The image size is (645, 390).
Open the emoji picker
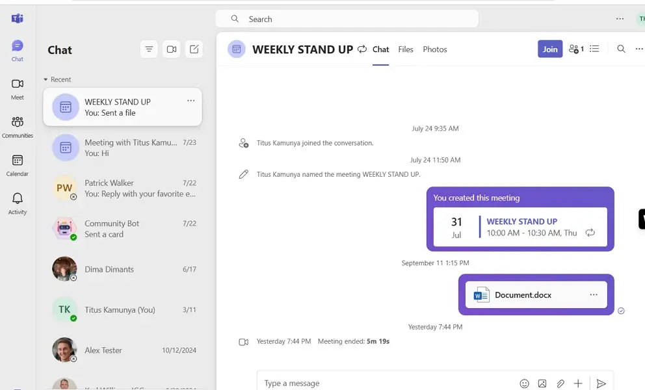click(x=525, y=383)
